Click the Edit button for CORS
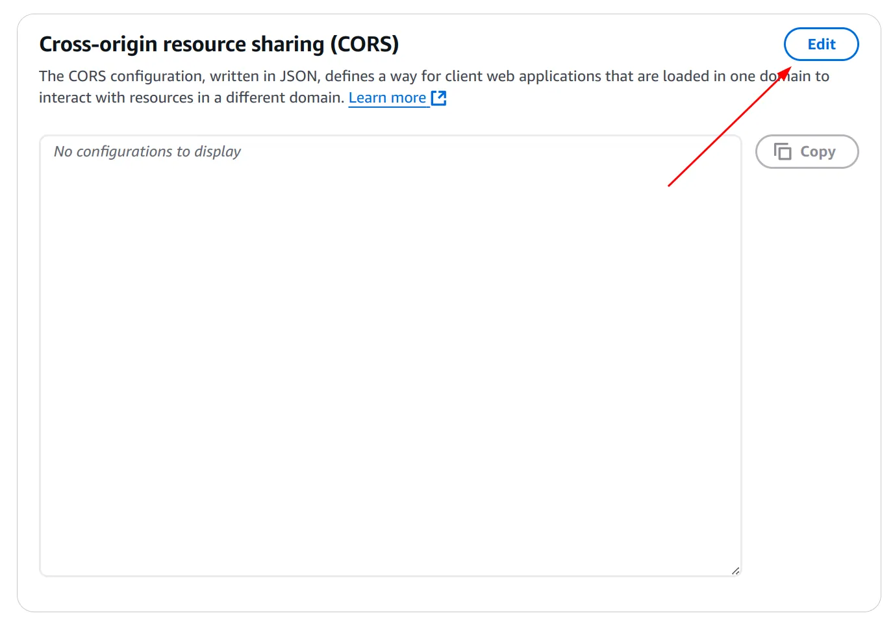This screenshot has width=893, height=633. 821,44
